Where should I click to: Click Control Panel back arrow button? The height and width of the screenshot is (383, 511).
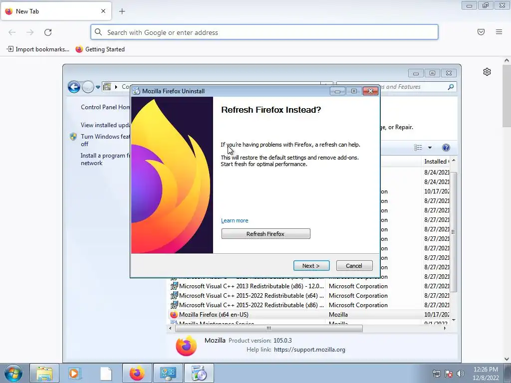click(74, 87)
